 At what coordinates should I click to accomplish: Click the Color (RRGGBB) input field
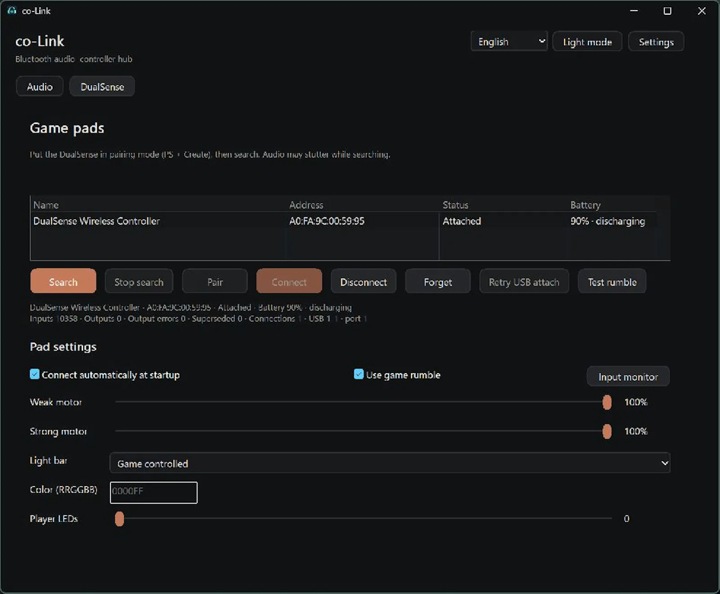(153, 492)
